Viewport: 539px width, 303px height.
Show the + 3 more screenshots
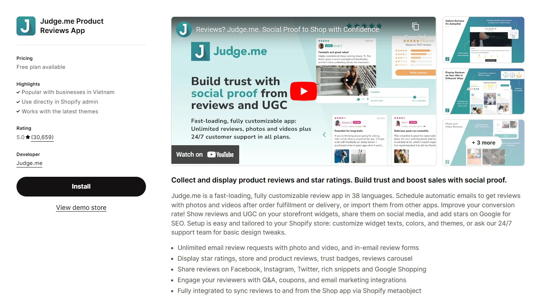[483, 143]
